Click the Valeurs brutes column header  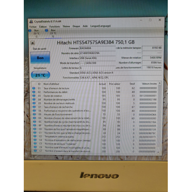(149, 84)
